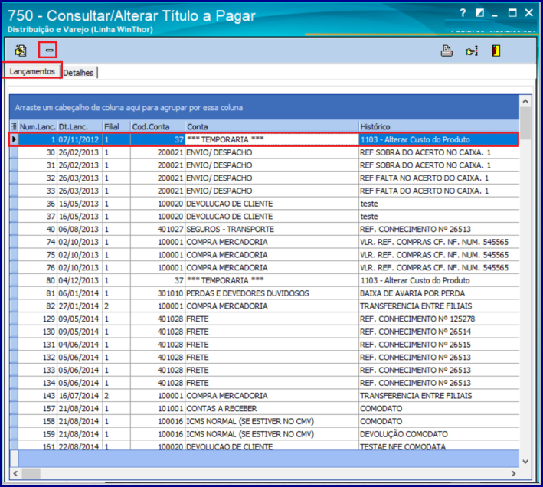Click code 101001 cell
Viewport: 543px width, 487px height.
pyautogui.click(x=158, y=408)
